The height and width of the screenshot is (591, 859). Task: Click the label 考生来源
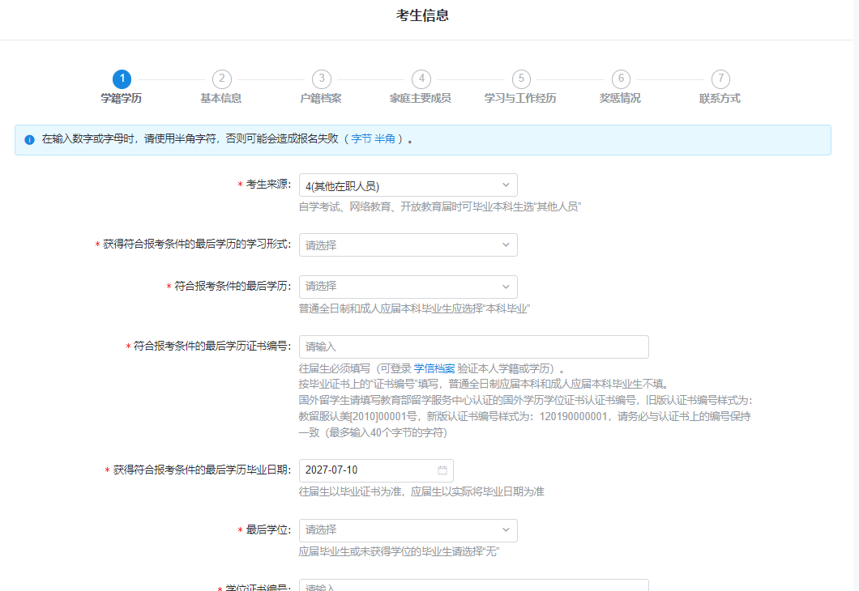(267, 185)
